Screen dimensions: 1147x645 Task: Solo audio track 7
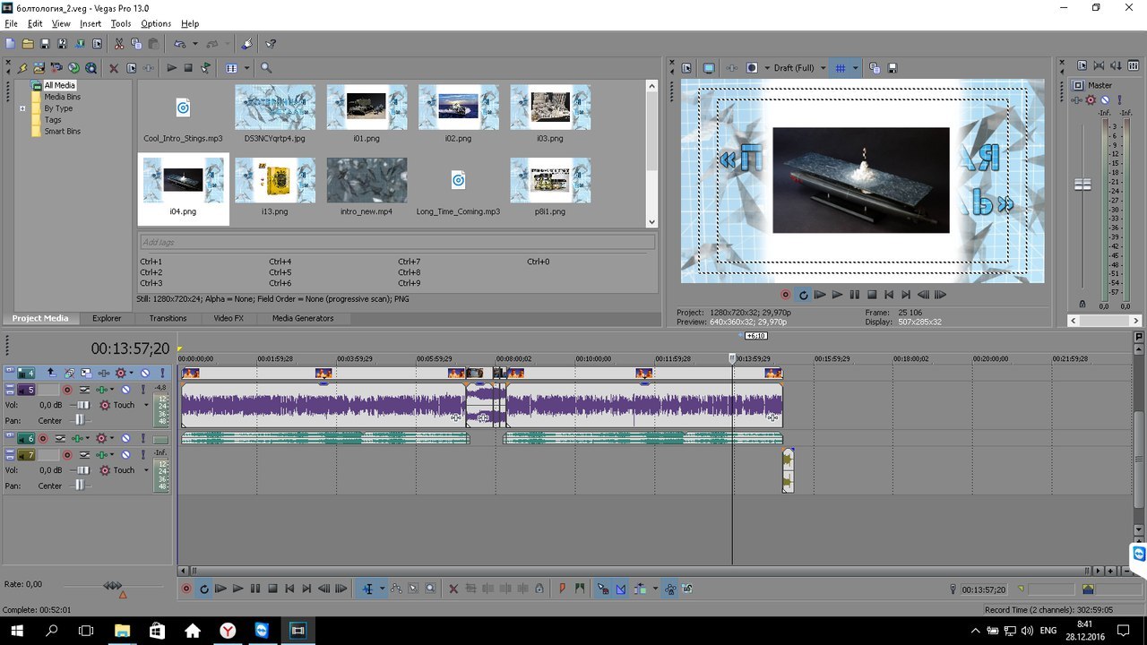point(142,455)
